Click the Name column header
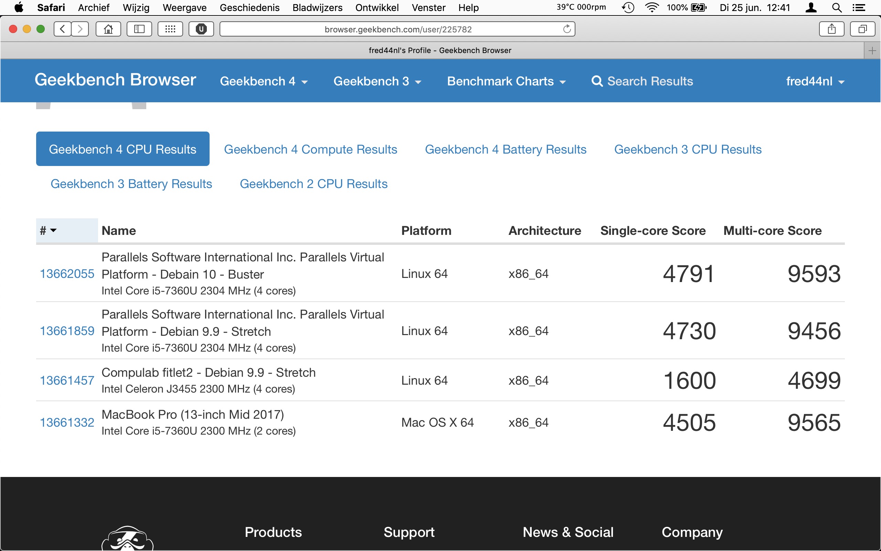This screenshot has height=551, width=881. (119, 231)
